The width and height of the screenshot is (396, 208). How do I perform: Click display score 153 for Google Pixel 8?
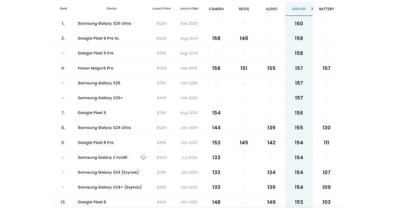pos(299,202)
